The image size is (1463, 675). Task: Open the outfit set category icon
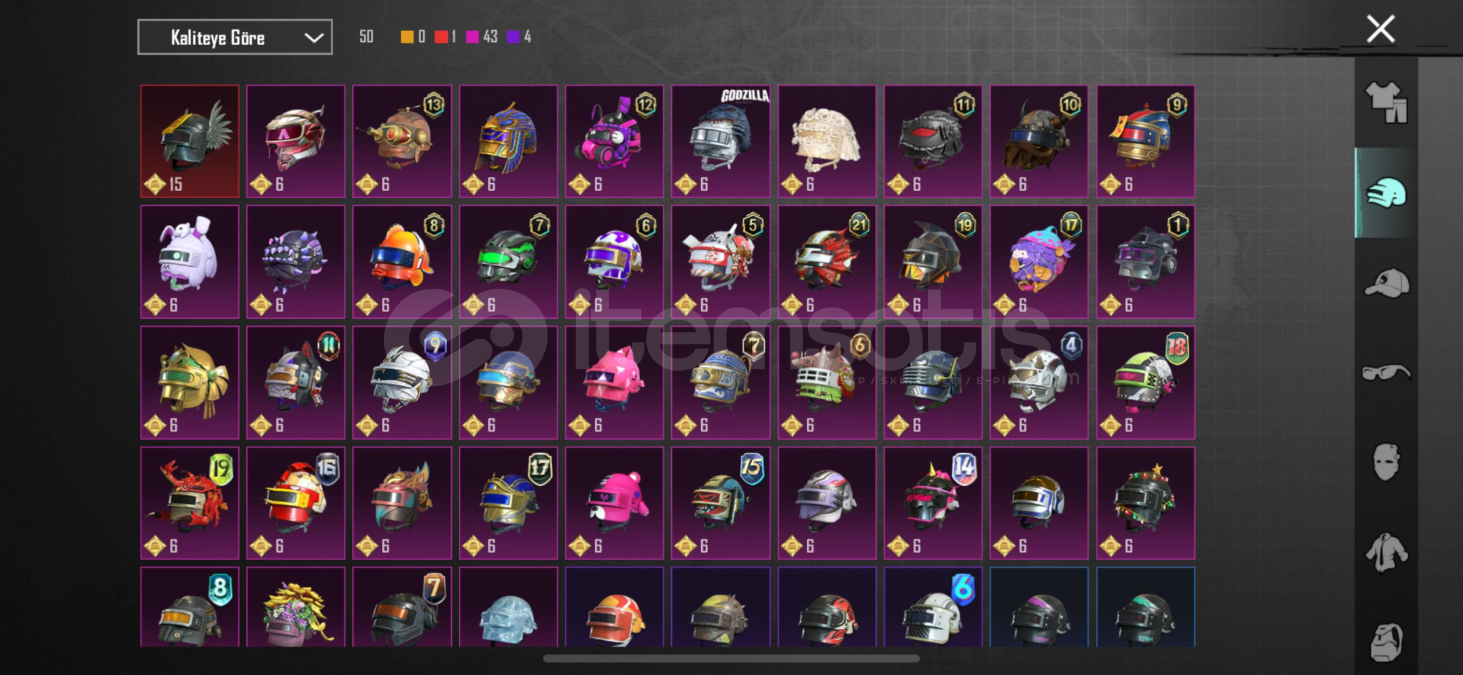(1386, 102)
